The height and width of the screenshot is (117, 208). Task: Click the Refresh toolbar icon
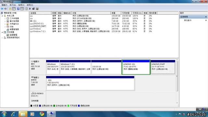point(26,9)
